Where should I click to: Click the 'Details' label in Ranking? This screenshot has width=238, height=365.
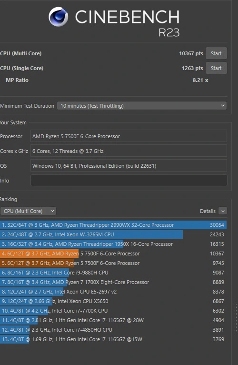[208, 211]
